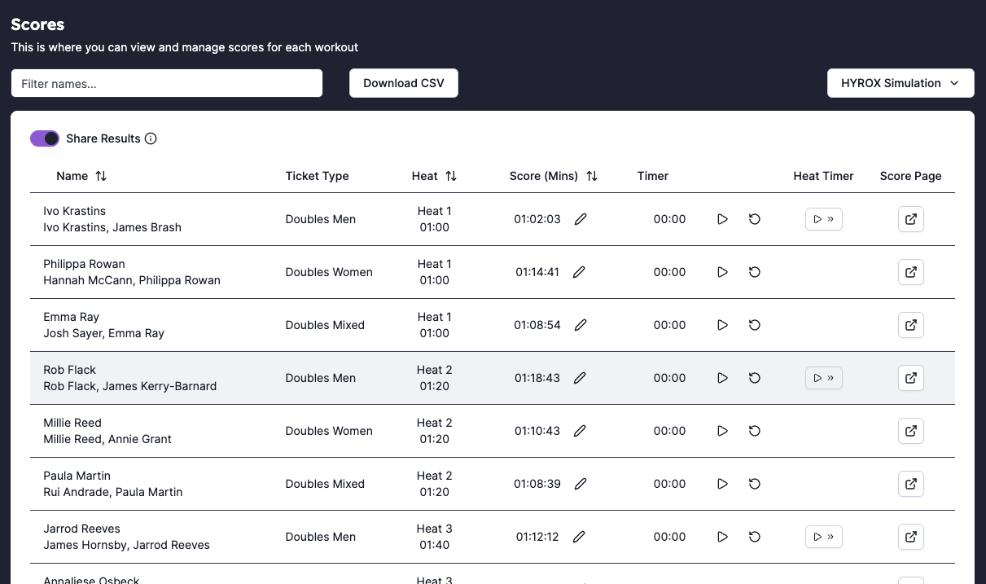Start the Heat 3 heat timer
The image size is (986, 584).
click(x=823, y=537)
